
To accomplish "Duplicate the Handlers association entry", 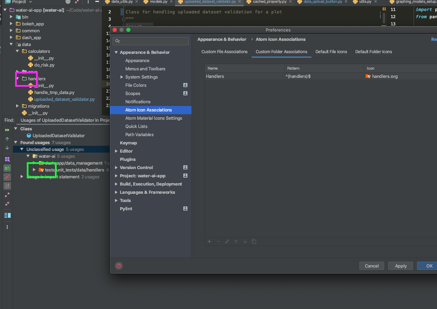I will pyautogui.click(x=254, y=241).
